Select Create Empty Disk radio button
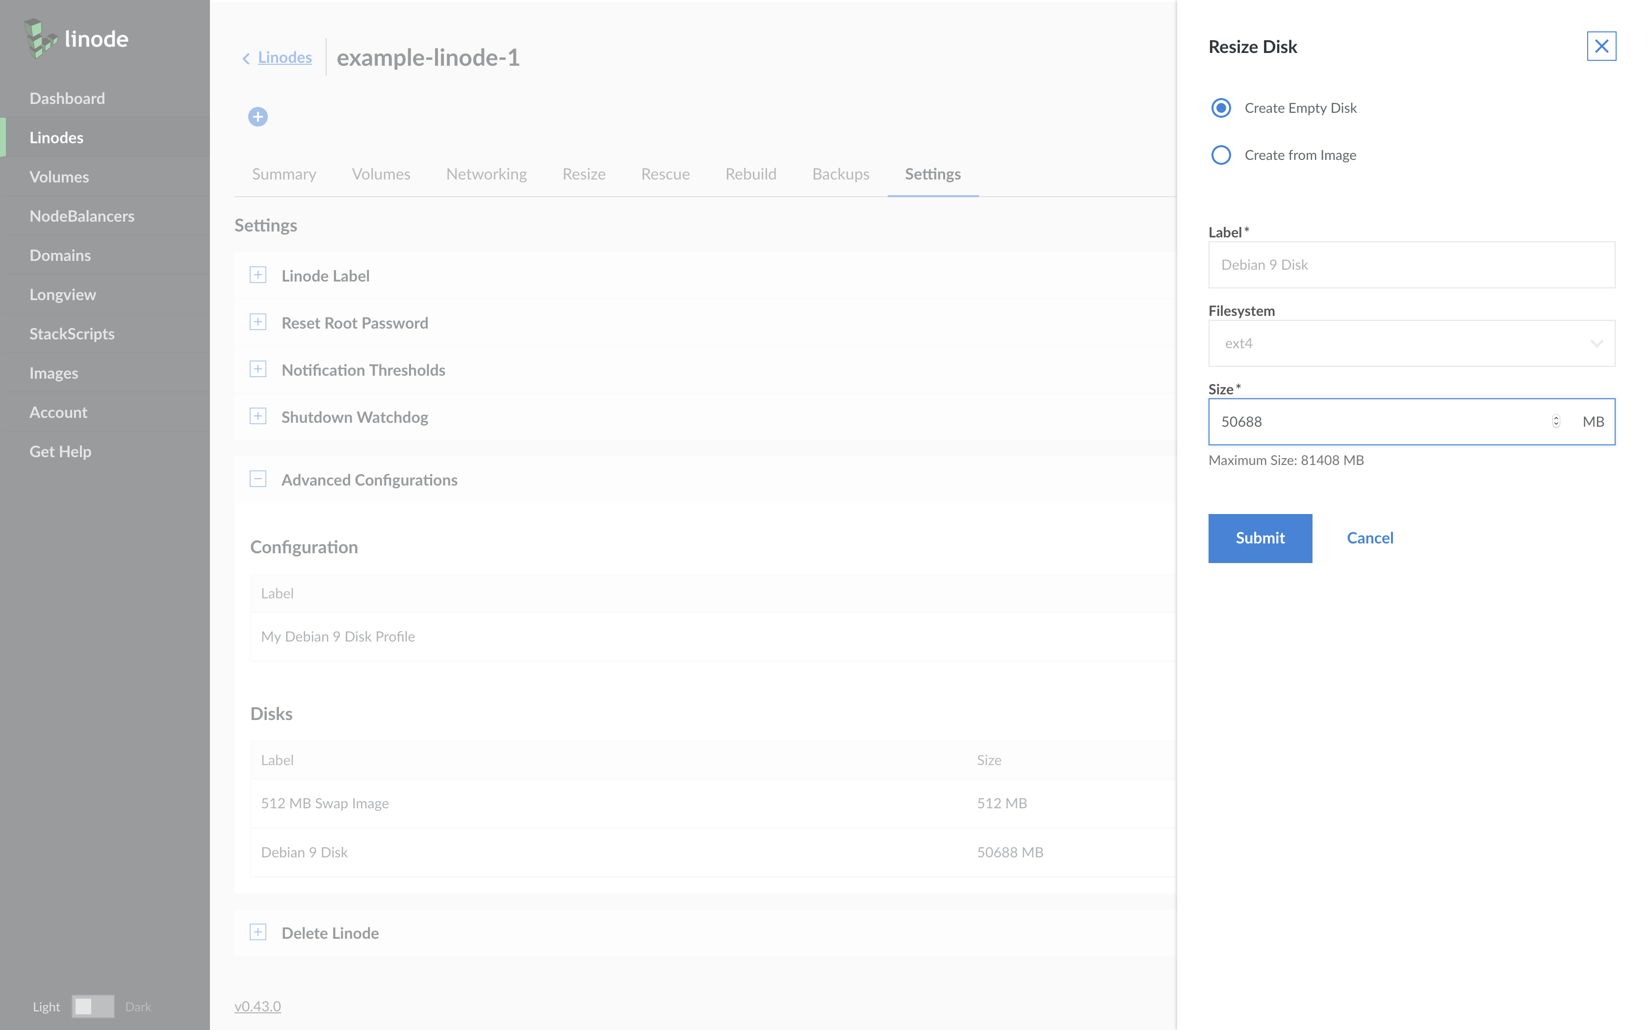1648x1030 pixels. (x=1221, y=107)
